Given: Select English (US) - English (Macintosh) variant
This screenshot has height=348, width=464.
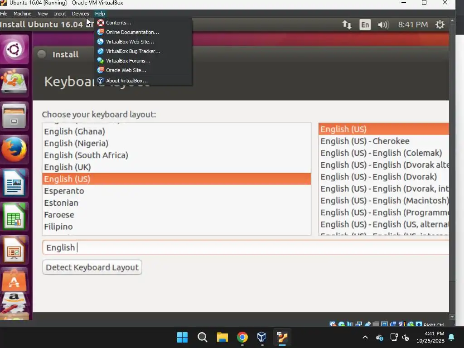Looking at the screenshot, I should pyautogui.click(x=384, y=201).
